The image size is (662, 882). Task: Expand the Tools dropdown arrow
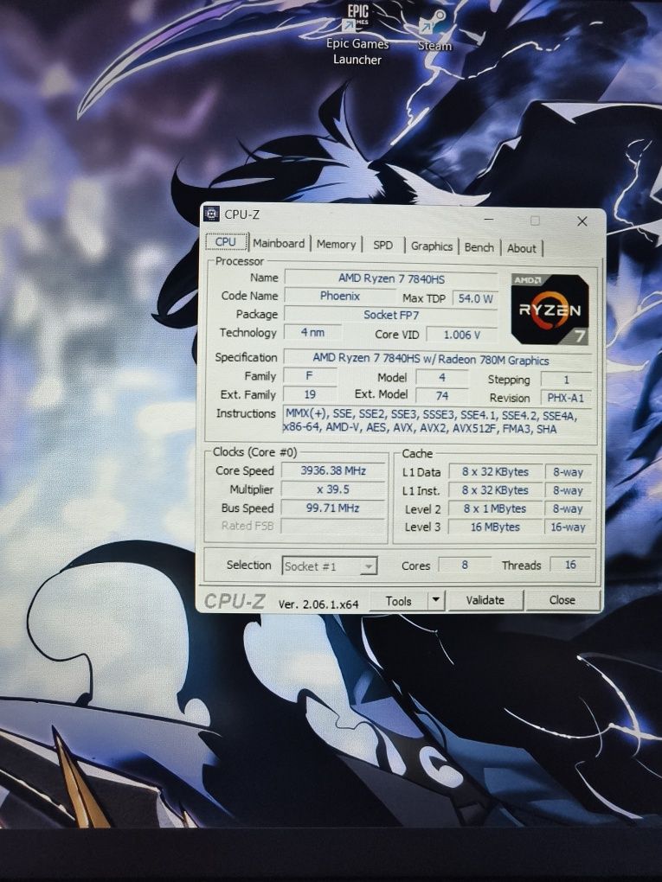436,601
